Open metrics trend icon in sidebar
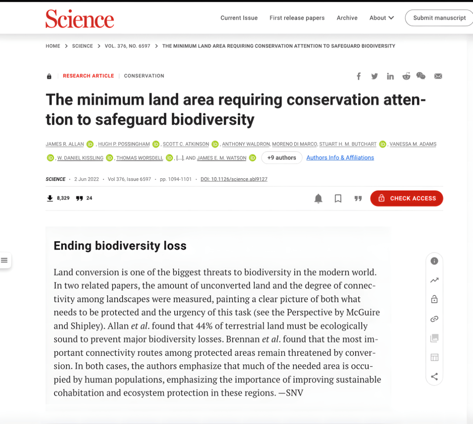Image resolution: width=473 pixels, height=424 pixels. click(x=434, y=280)
